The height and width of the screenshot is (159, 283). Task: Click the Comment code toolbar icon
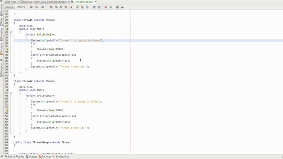117,7
